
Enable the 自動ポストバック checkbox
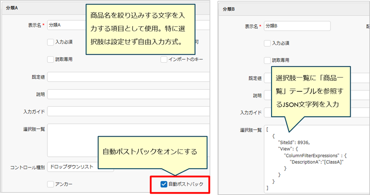pyautogui.click(x=164, y=184)
